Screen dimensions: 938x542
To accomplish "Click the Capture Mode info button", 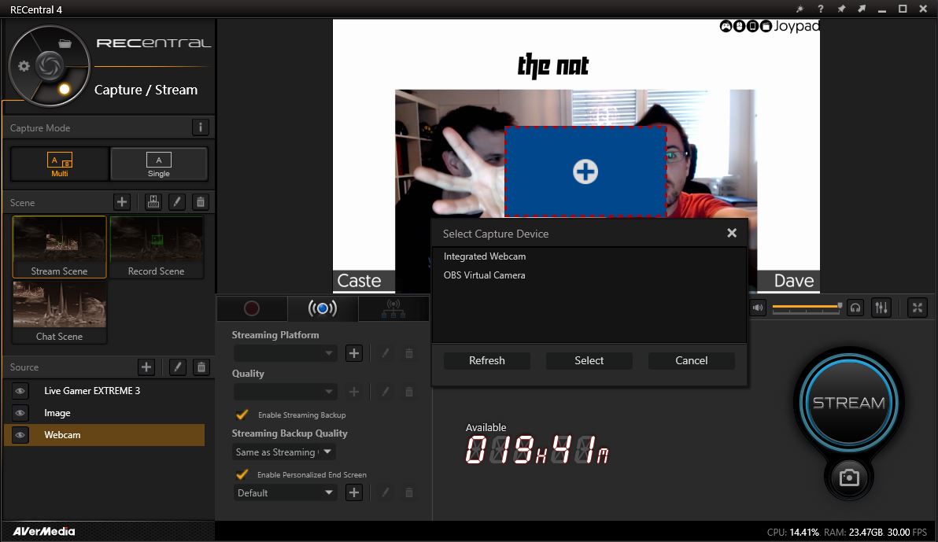I will tap(201, 127).
